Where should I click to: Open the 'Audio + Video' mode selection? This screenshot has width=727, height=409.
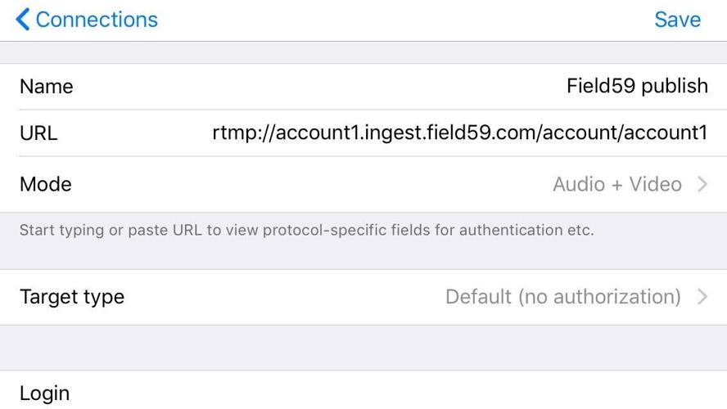click(616, 184)
